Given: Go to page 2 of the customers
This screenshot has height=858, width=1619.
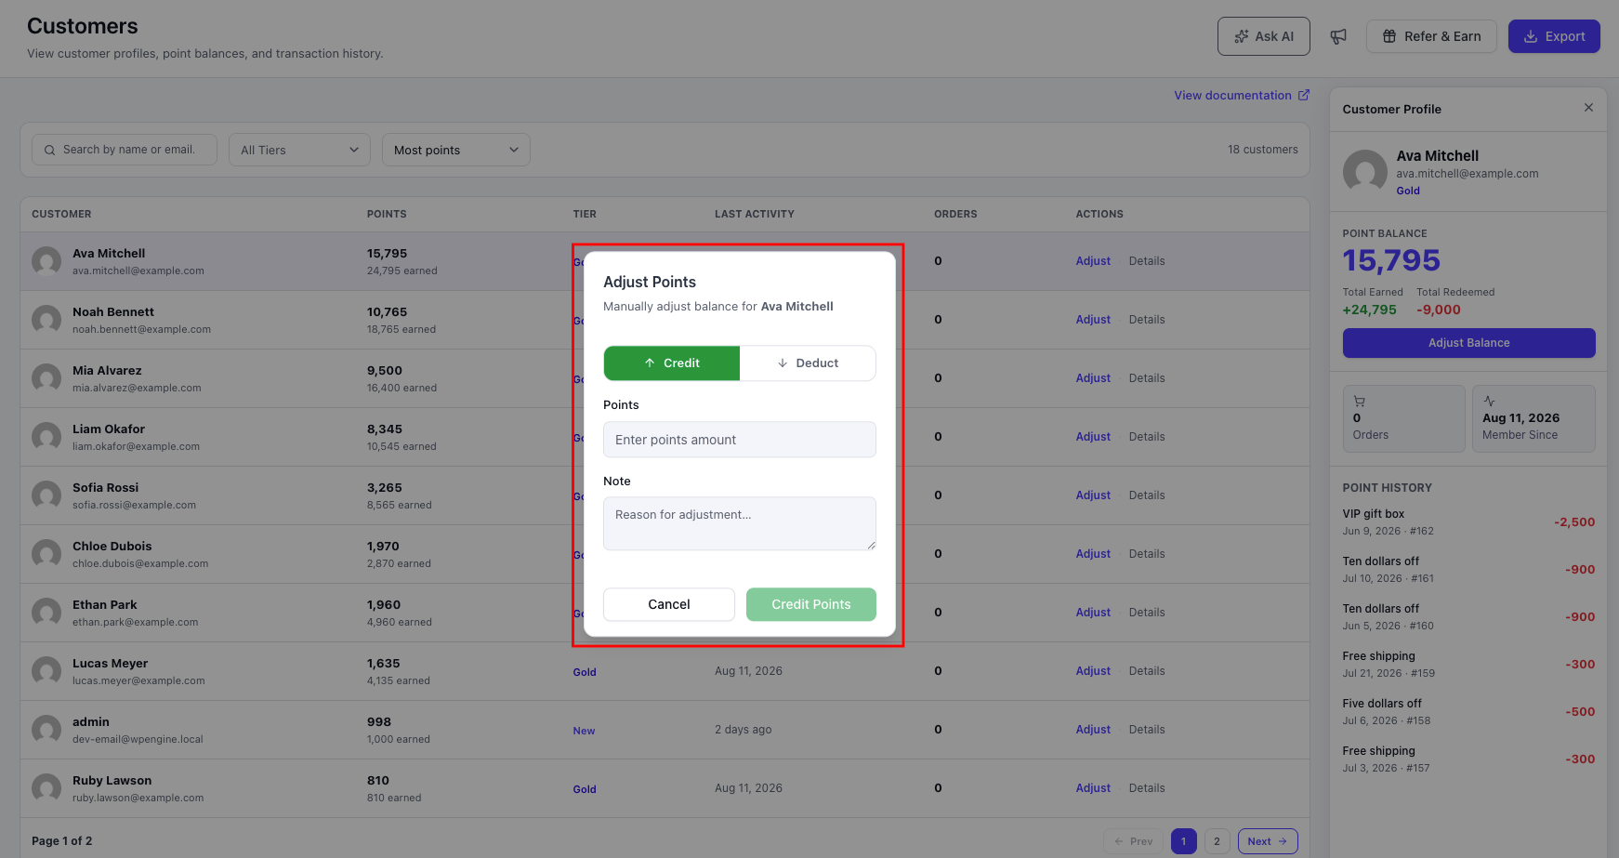Looking at the screenshot, I should 1217,841.
